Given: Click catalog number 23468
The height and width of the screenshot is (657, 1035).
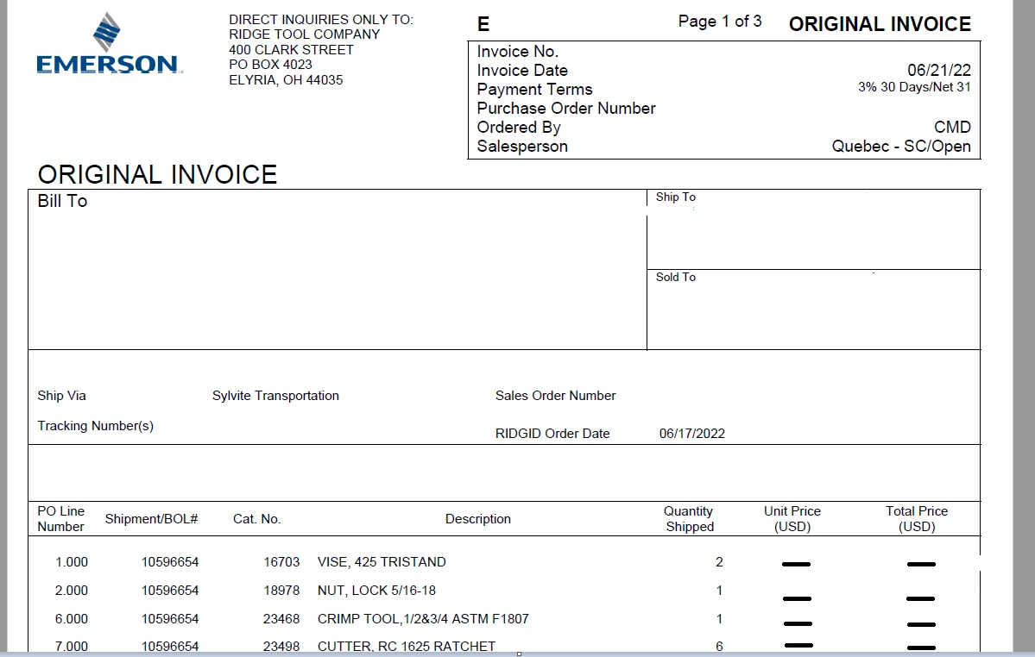Looking at the screenshot, I should pyautogui.click(x=281, y=619).
